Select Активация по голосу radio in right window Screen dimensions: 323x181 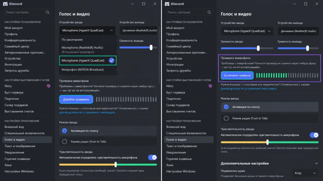pos(226,107)
